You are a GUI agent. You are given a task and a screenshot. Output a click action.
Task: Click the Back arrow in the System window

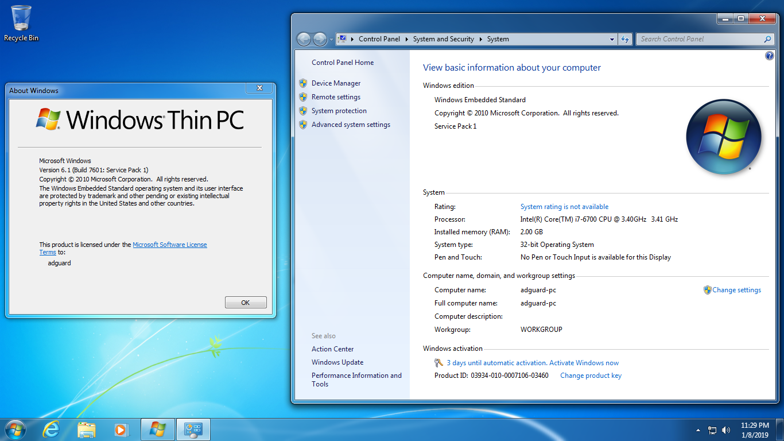304,39
